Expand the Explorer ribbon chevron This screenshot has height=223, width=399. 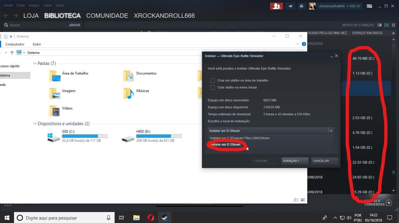click(298, 44)
